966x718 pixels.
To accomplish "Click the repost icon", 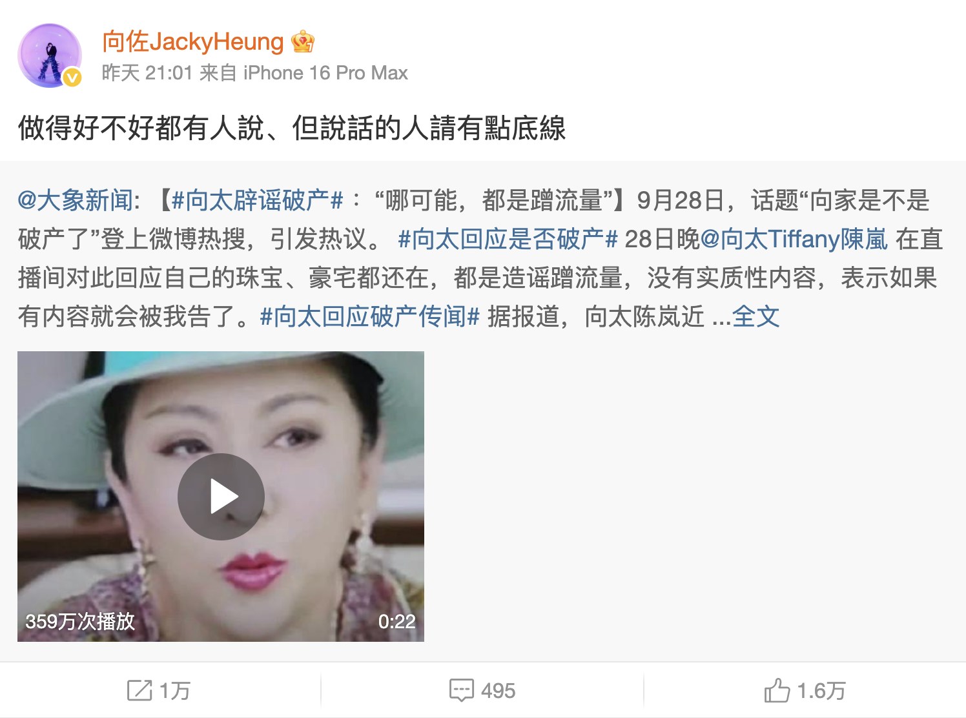I will click(139, 690).
